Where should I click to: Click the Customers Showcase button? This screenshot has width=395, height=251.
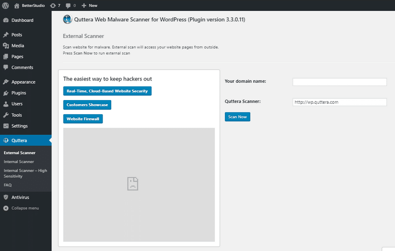click(x=87, y=105)
